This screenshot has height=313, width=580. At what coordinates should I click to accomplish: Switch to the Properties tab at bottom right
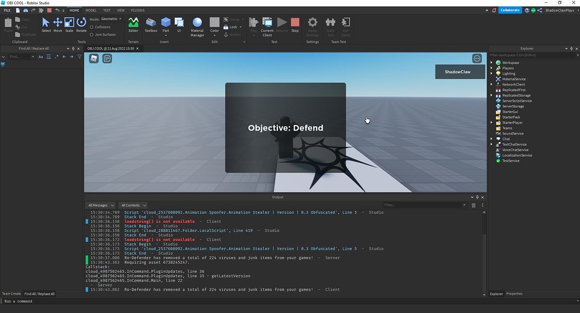tap(514, 294)
